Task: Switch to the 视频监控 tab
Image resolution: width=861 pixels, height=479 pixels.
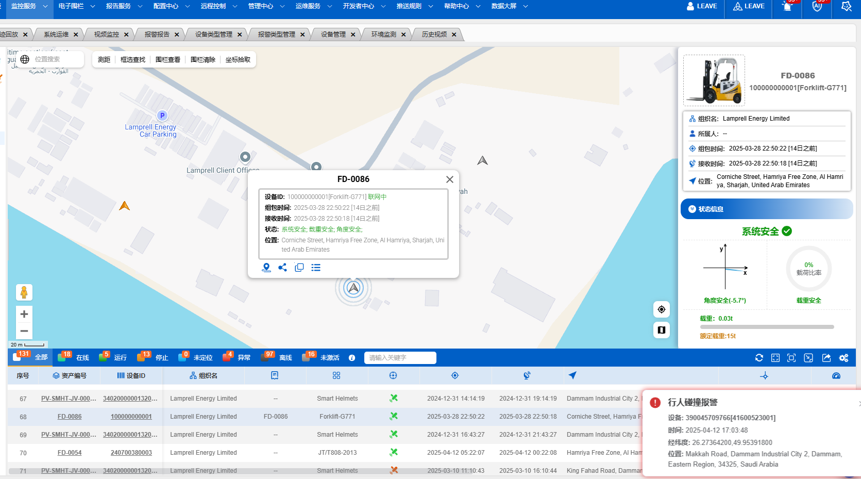Action: coord(107,35)
